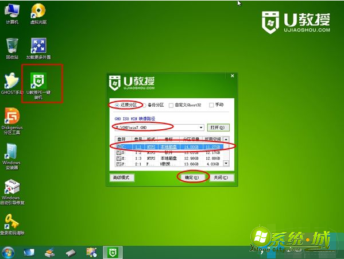Tick the 手动 checkbox

[x=211, y=105]
